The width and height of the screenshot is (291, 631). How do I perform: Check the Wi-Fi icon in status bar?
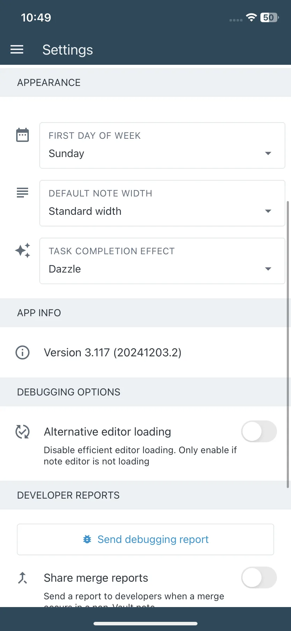(x=251, y=17)
